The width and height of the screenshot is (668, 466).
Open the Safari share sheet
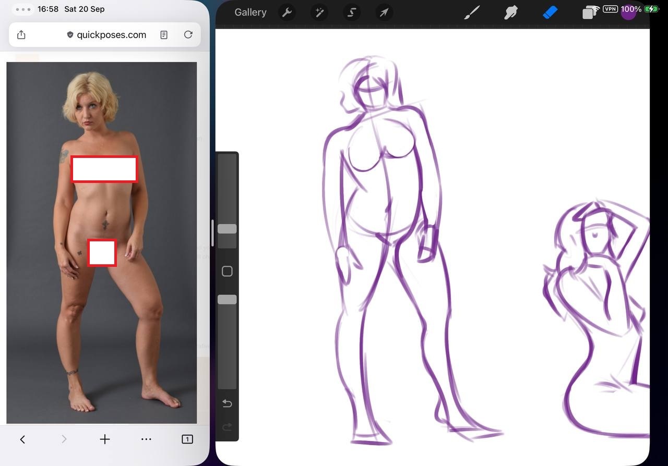click(x=21, y=35)
